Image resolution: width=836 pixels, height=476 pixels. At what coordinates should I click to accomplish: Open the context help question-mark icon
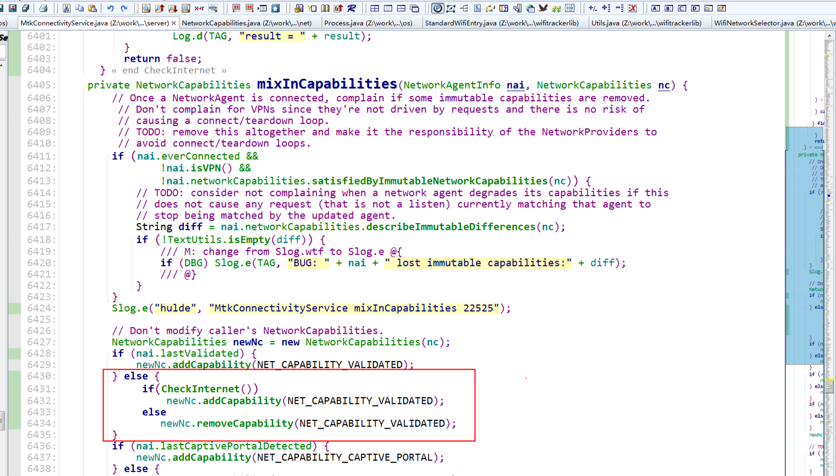(504, 8)
